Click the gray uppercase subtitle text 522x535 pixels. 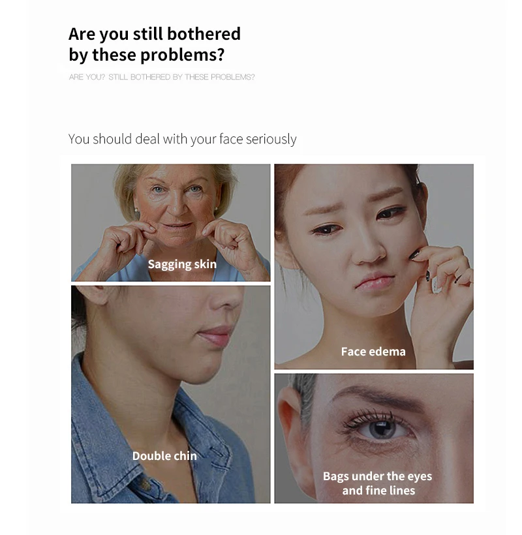162,77
